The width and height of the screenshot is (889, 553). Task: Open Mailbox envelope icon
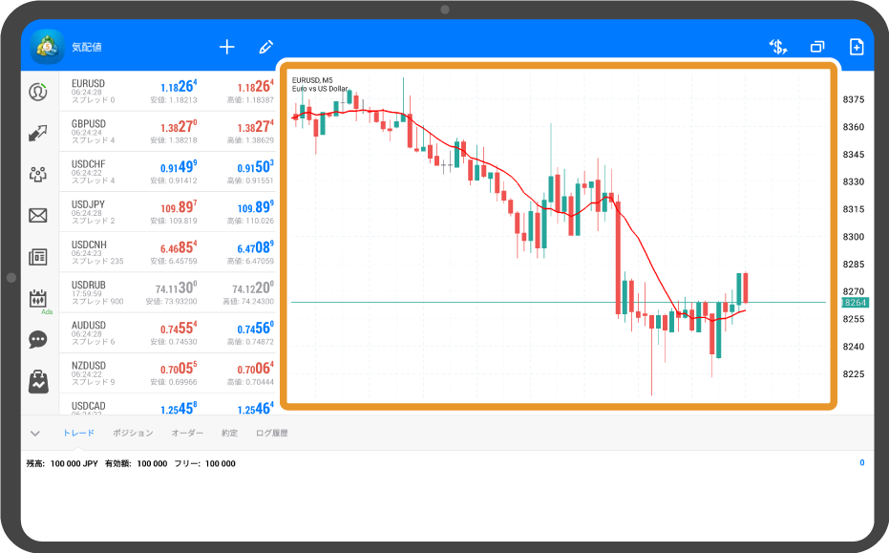[38, 216]
